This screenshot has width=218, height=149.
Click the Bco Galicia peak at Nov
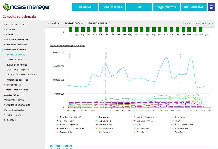click(167, 58)
